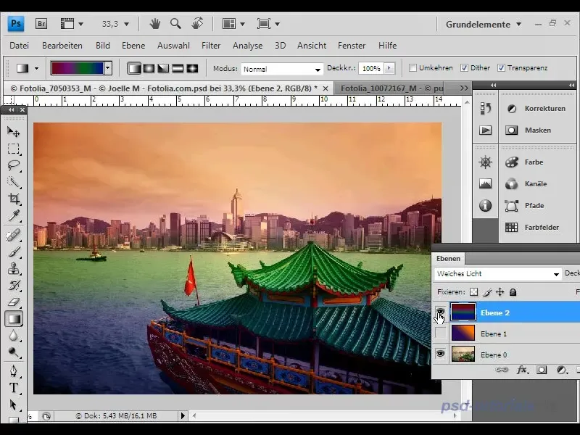This screenshot has height=435, width=580.
Task: Select the Lasso tool
Action: (x=14, y=165)
